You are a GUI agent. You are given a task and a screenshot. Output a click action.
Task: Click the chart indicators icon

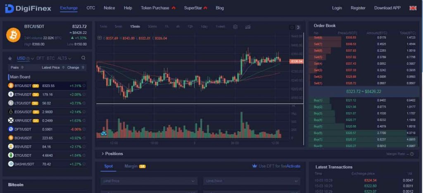(248, 27)
